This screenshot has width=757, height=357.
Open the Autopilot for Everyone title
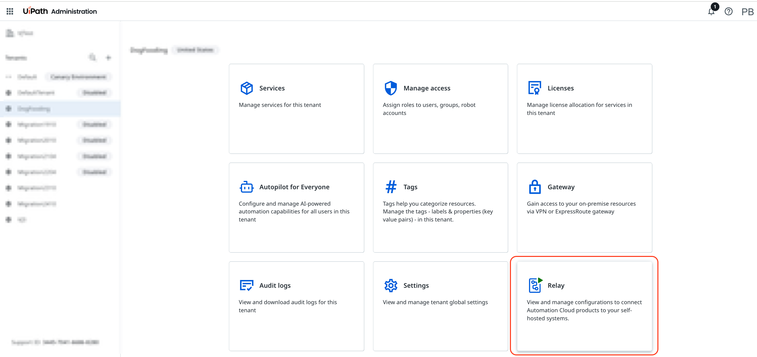pos(294,187)
